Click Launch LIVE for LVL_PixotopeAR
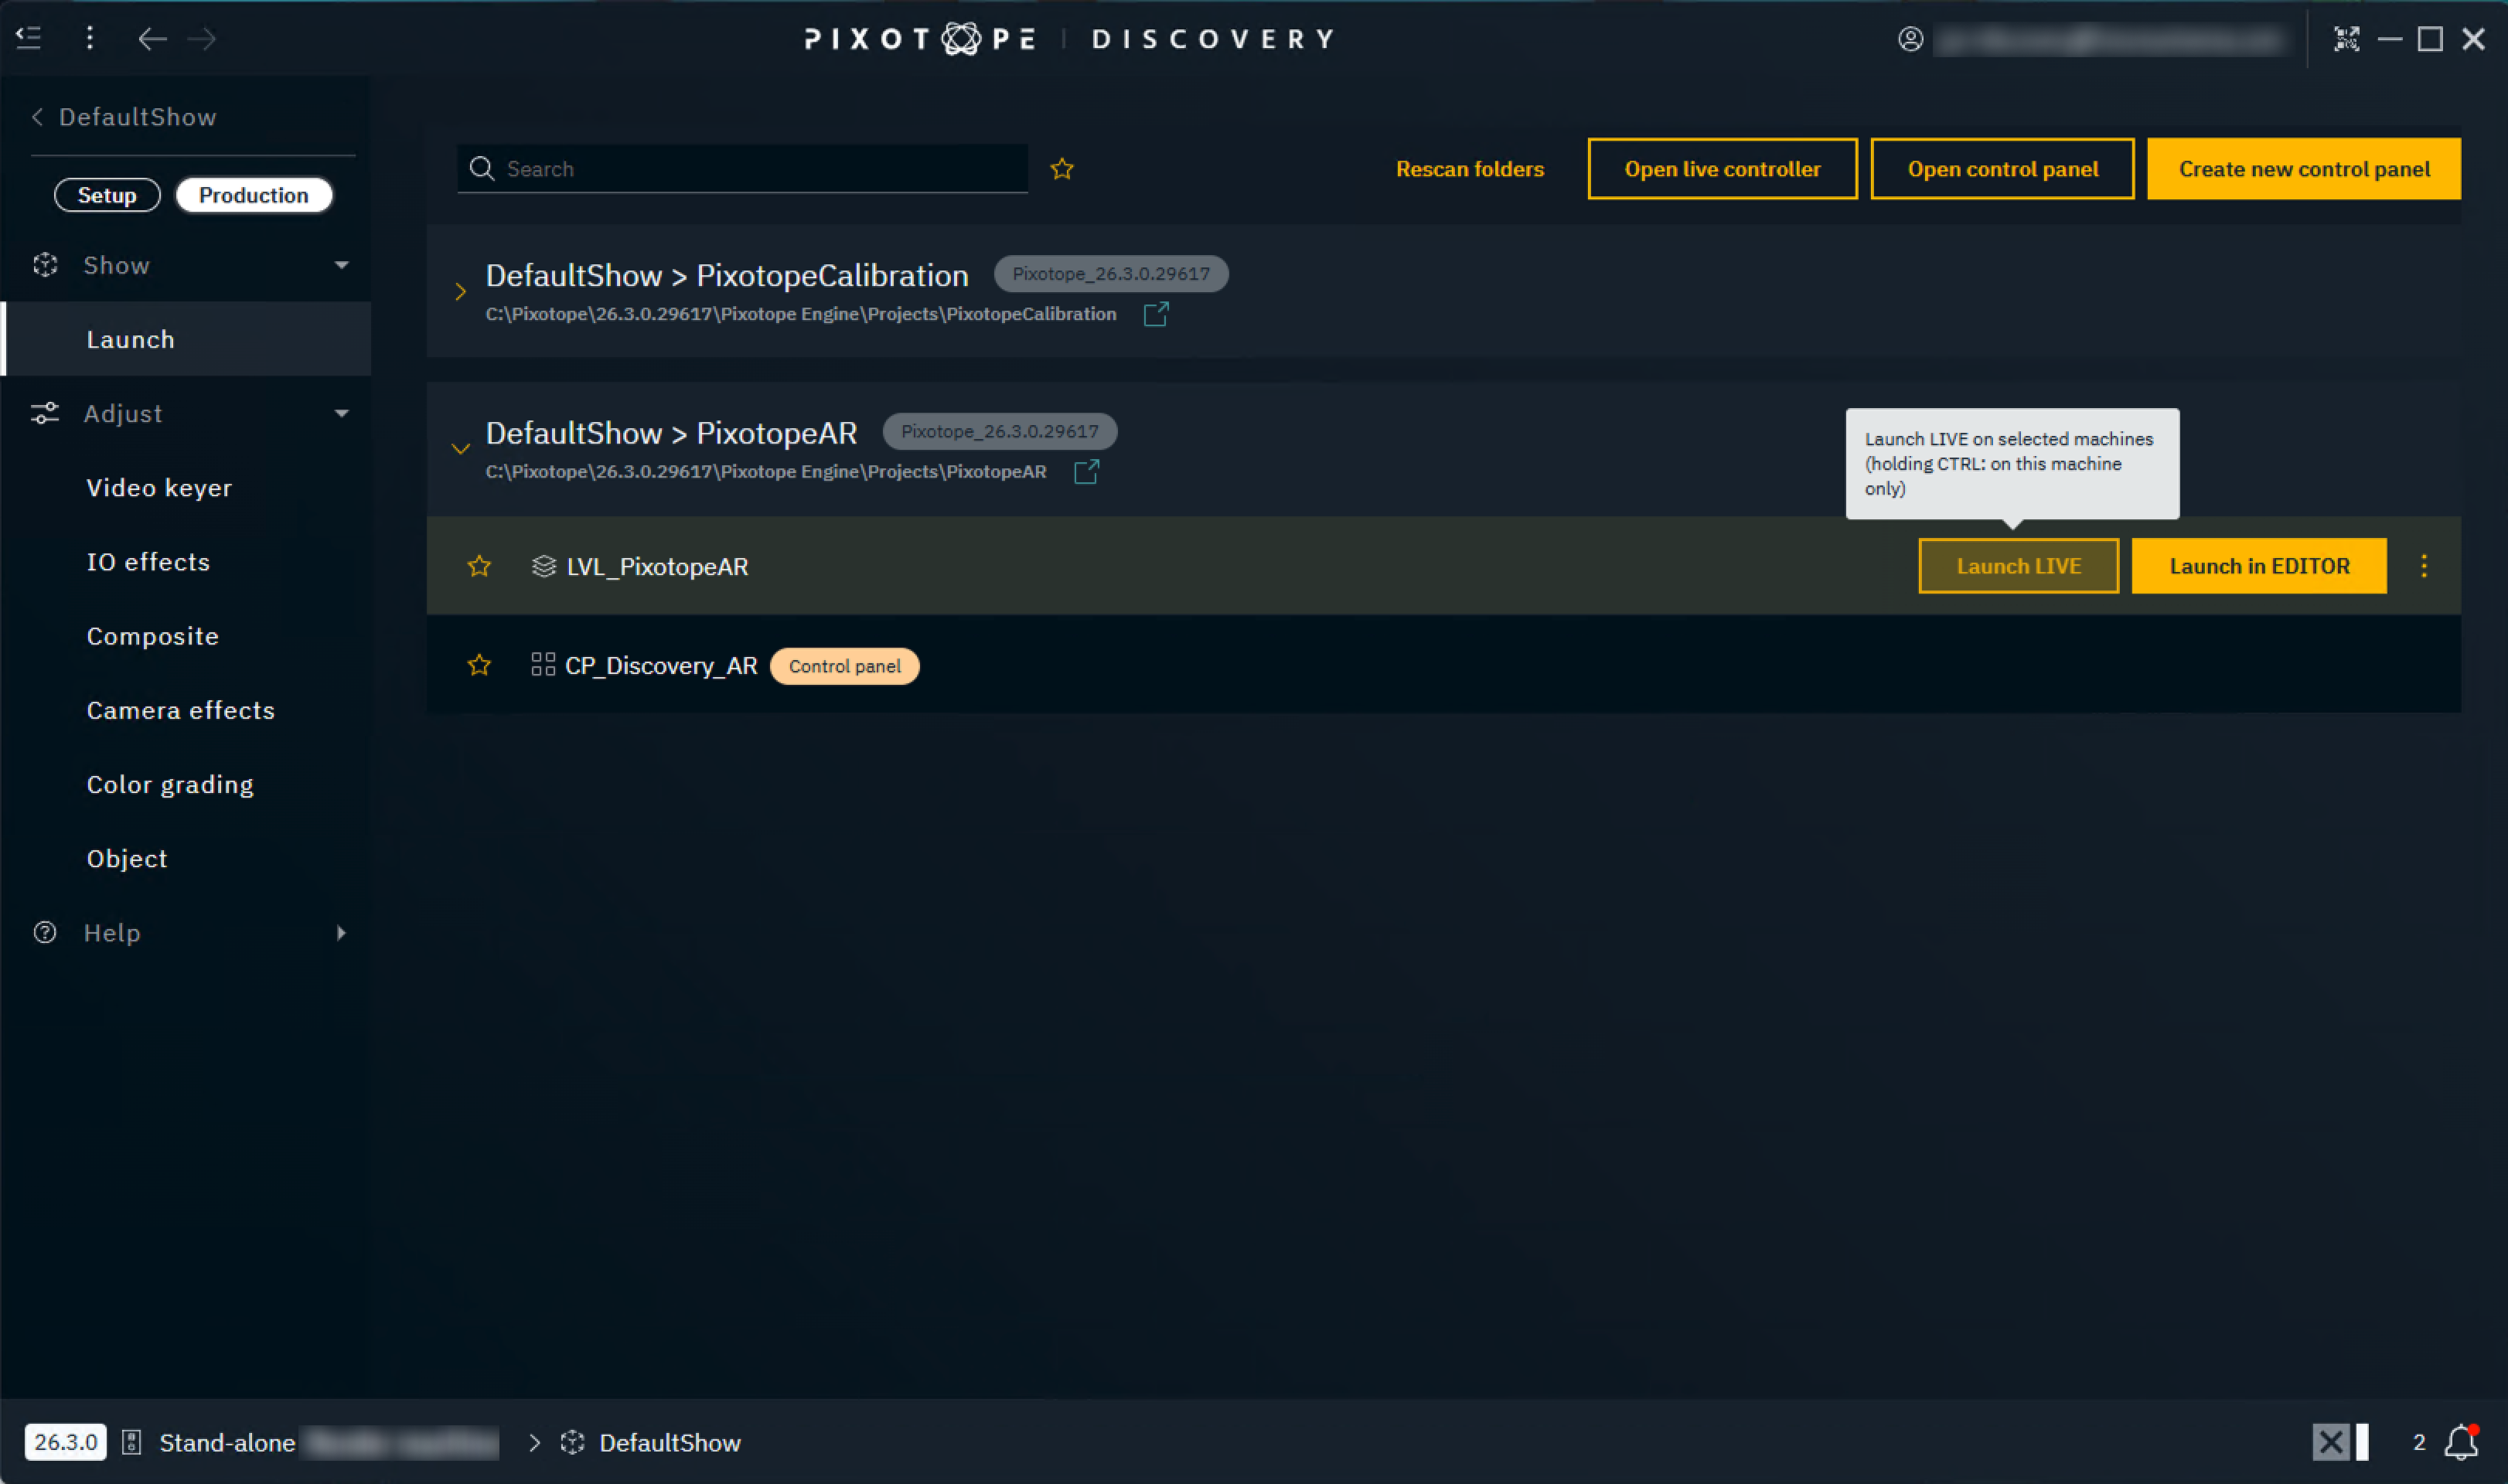The height and width of the screenshot is (1484, 2508). tap(2018, 566)
